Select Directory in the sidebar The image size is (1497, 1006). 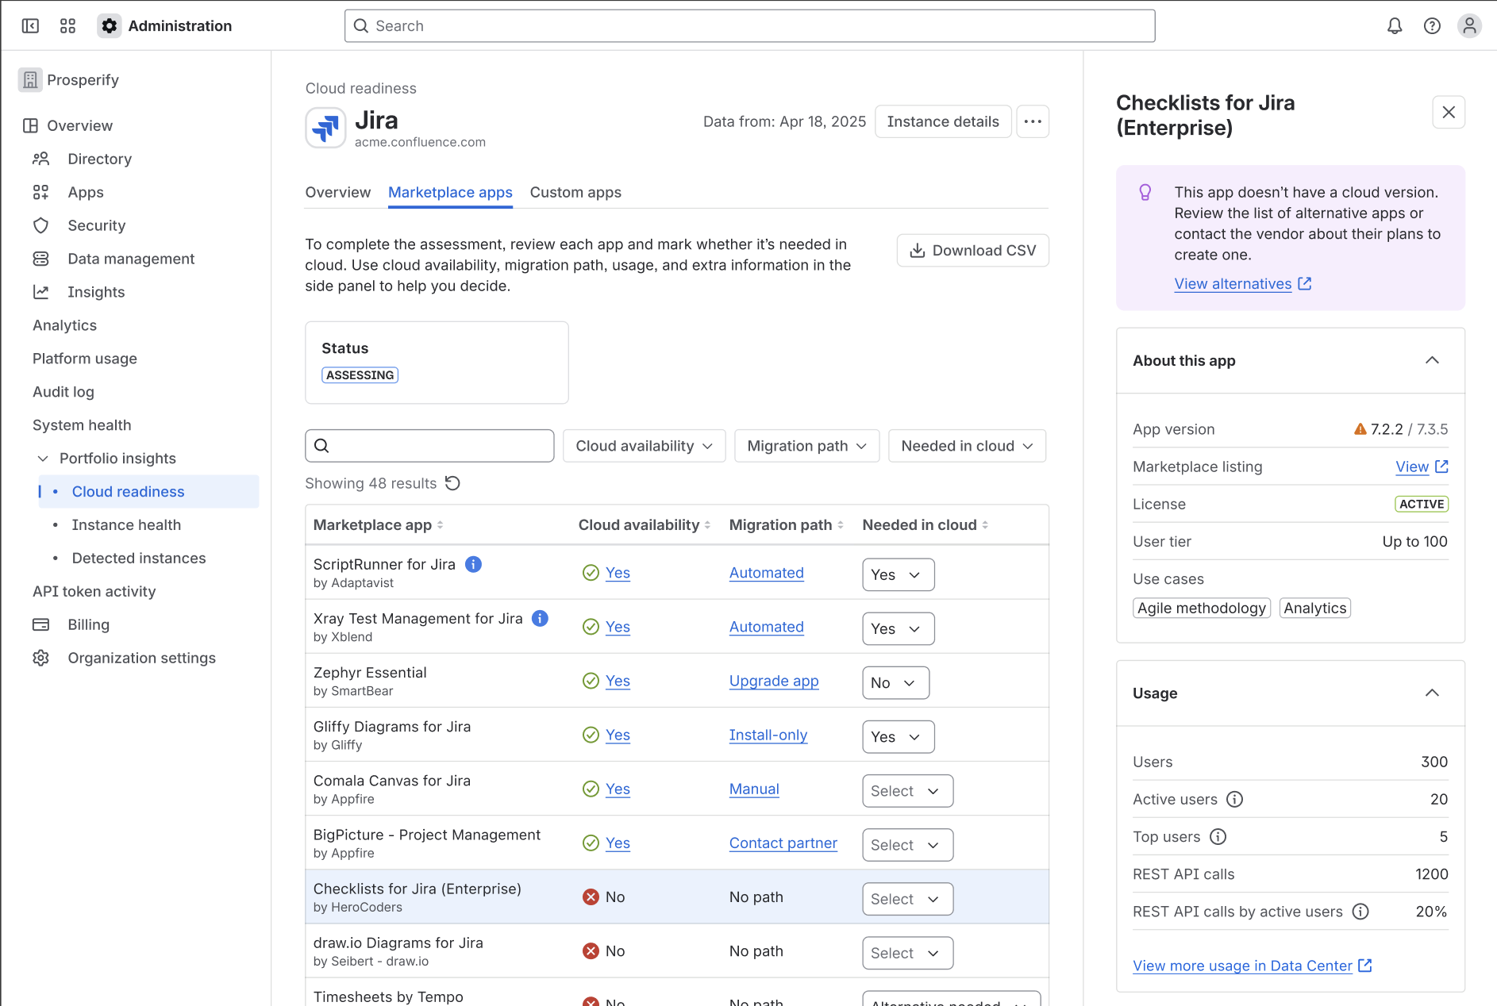coord(99,159)
